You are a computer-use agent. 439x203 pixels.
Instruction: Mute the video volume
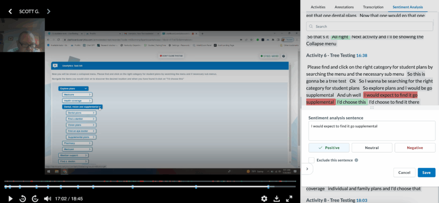pyautogui.click(x=47, y=199)
